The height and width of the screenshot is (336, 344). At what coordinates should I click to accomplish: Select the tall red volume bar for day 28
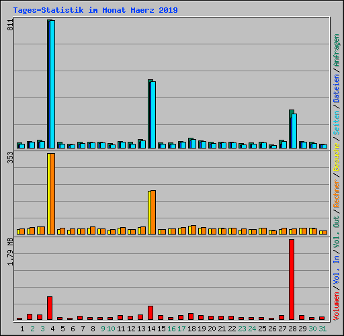tap(292, 280)
